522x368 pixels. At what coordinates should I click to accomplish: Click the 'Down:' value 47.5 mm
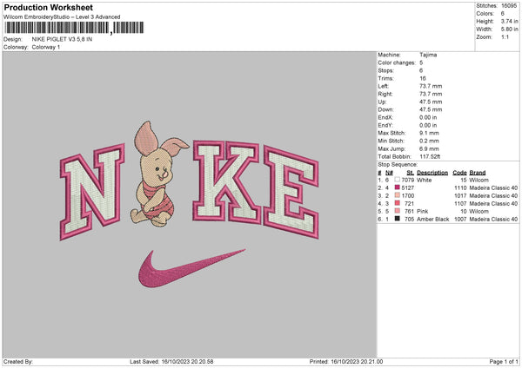[x=431, y=109]
